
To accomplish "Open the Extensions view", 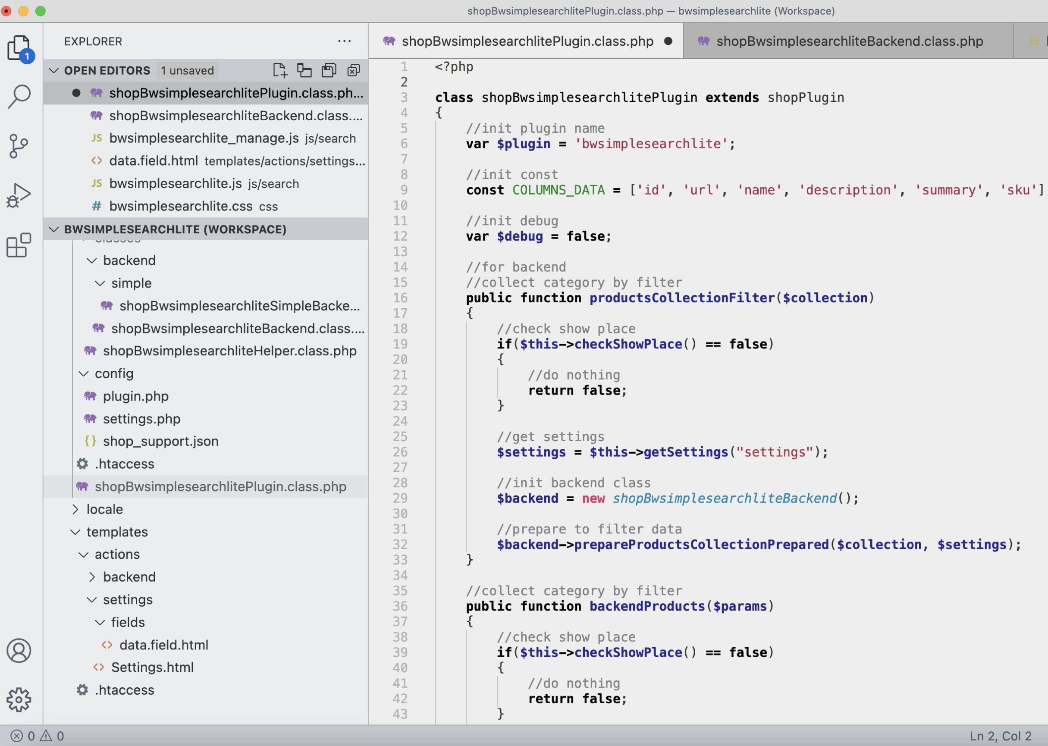I will (19, 245).
